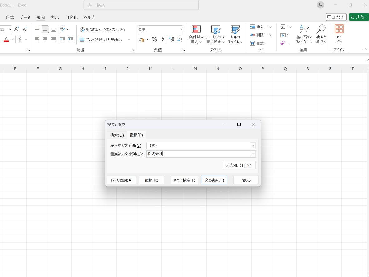Click the accounting number format icon
Screen dimensions: 369x277
[x=142, y=39]
